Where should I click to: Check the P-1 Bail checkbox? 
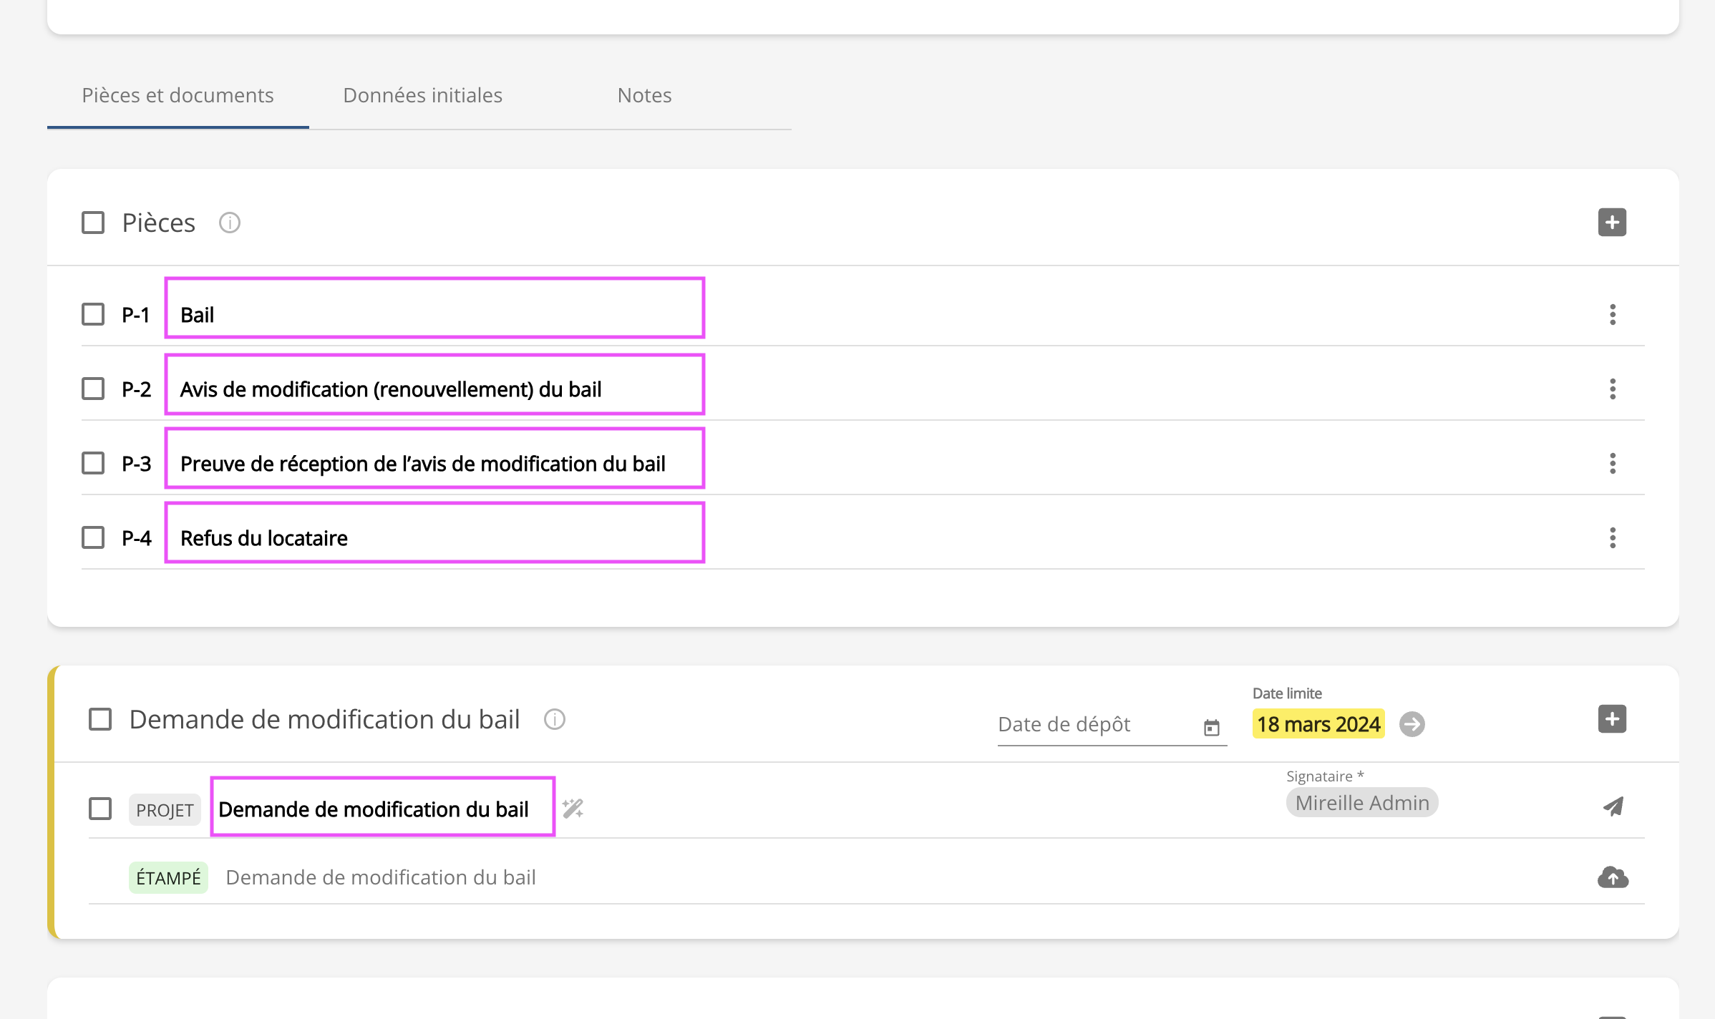93,314
